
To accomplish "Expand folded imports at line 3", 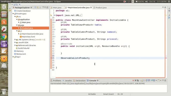I will (x=55, y=15).
